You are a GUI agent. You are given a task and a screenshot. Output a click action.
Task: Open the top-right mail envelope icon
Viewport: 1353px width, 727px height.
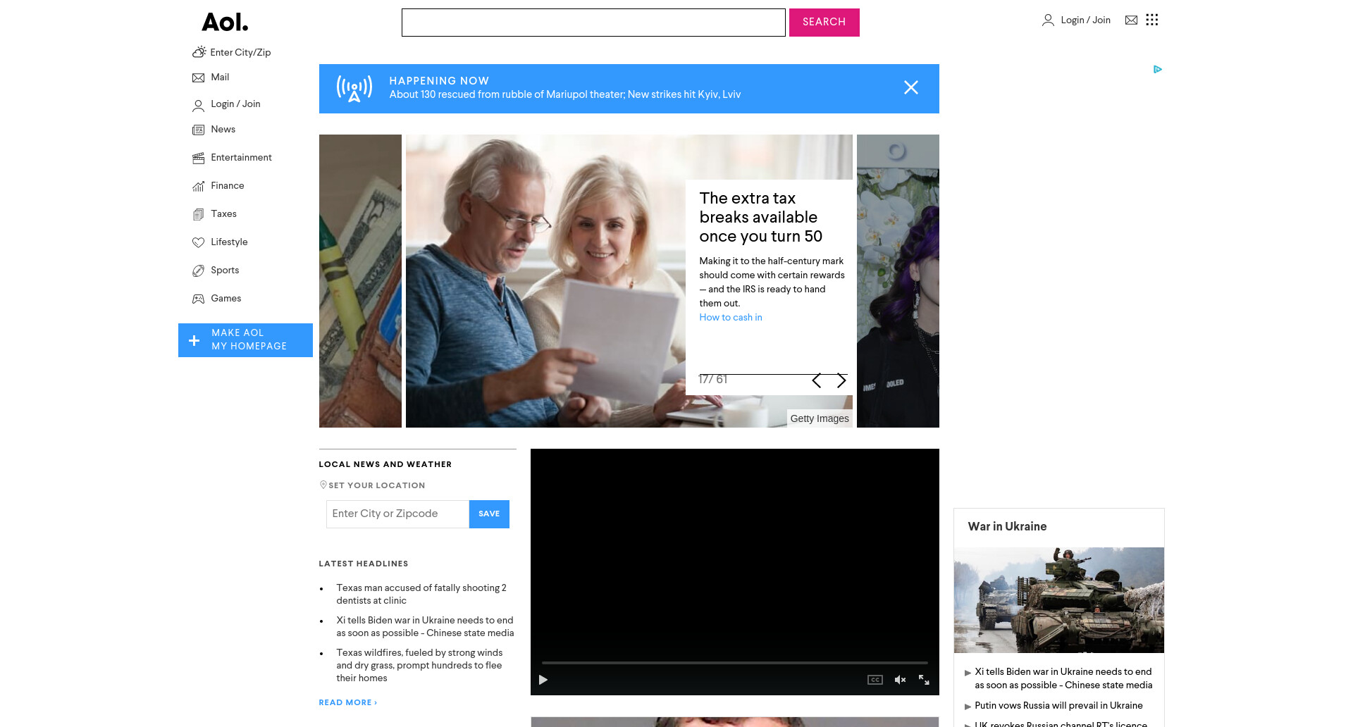[1131, 20]
